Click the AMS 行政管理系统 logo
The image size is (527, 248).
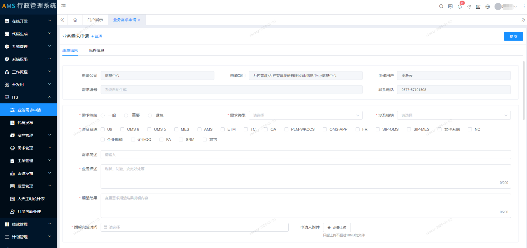[x=28, y=6]
